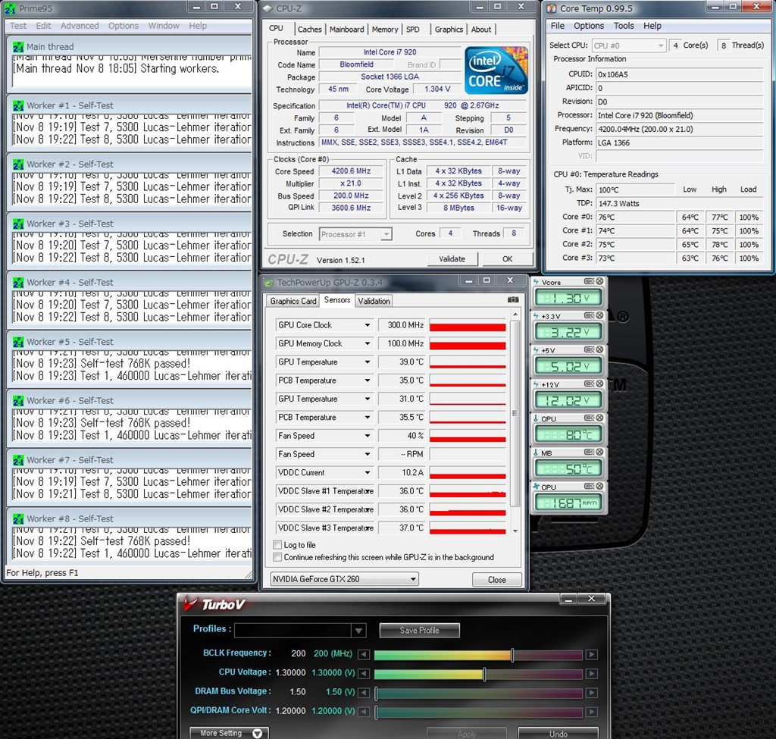Increase DRAM Bus Voltage with right arrow
The width and height of the screenshot is (776, 739).
pos(591,693)
